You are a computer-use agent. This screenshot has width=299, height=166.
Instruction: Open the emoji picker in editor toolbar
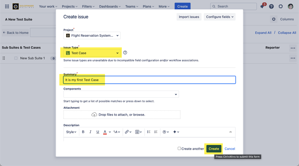point(165,132)
